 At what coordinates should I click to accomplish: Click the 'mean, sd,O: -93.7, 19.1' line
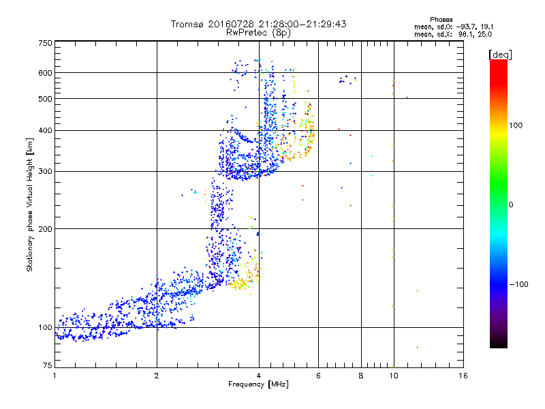coord(453,27)
